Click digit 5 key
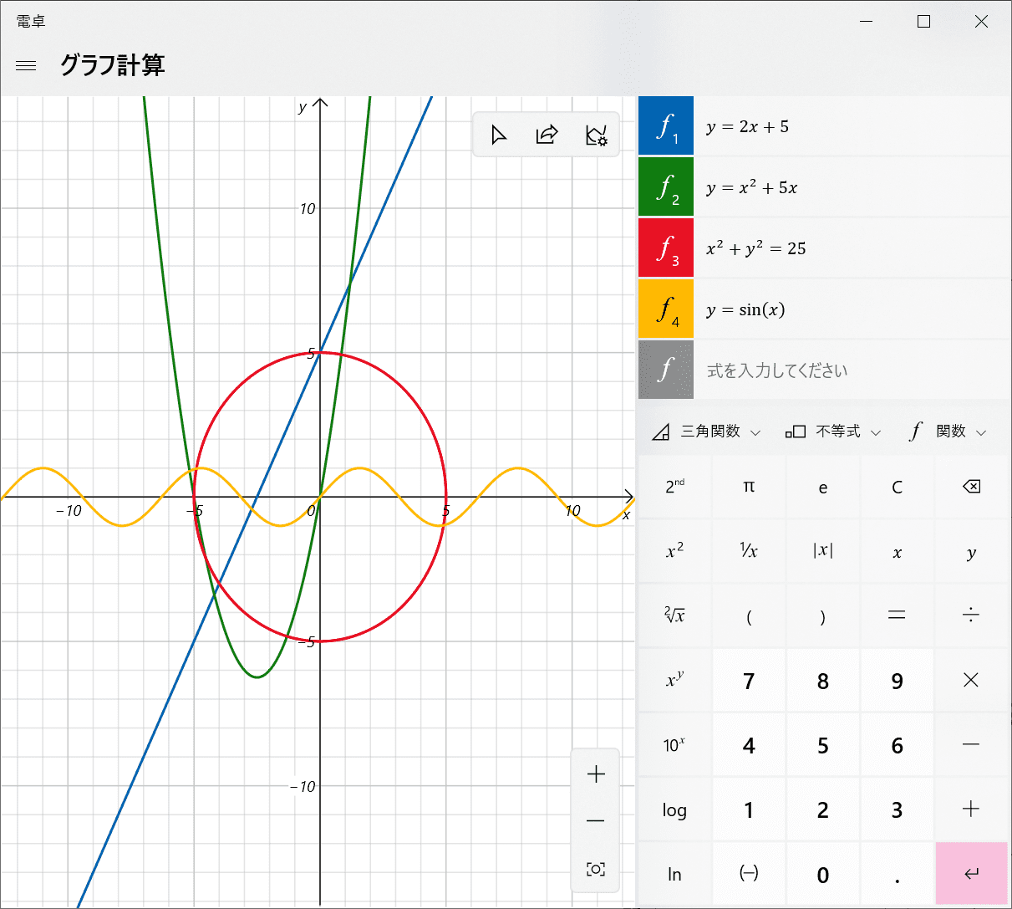 [823, 744]
